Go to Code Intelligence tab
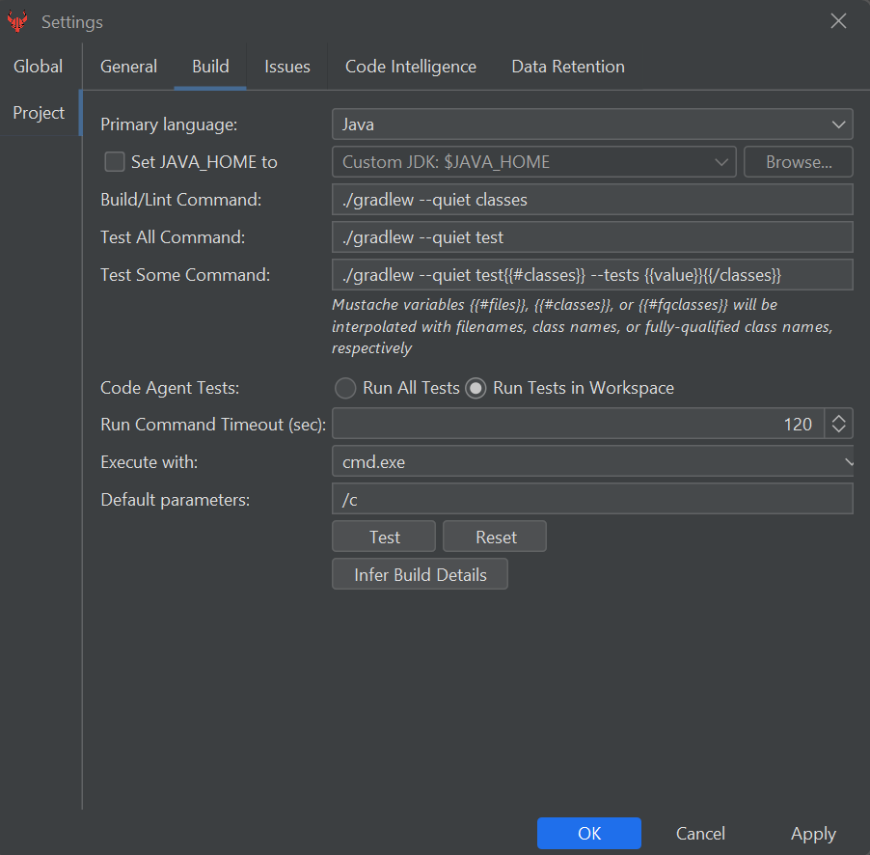The height and width of the screenshot is (855, 870). pyautogui.click(x=411, y=67)
